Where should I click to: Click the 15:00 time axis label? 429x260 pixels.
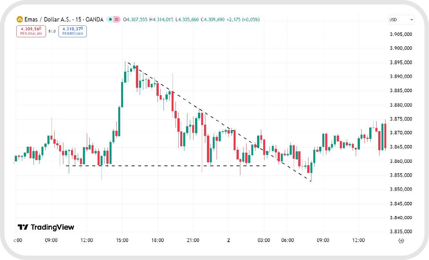(x=122, y=240)
